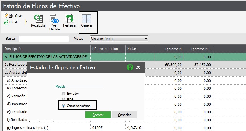The width and height of the screenshot is (246, 131).
Task: Select the 2. Ajustes del row
Action: [x=15, y=73]
